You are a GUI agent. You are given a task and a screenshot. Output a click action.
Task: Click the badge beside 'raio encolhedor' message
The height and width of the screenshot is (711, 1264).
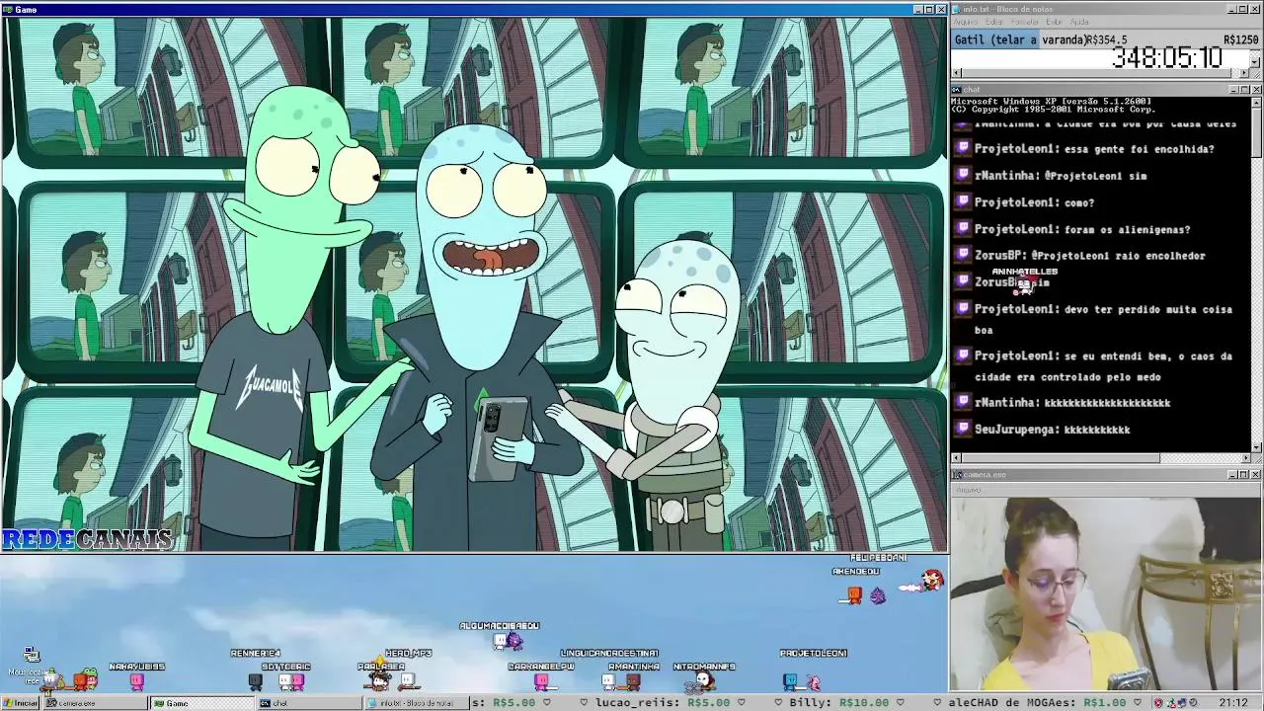[x=963, y=255]
